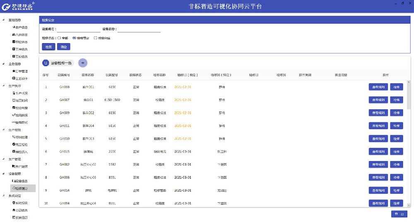Collapse the 生产执行 tree group
Screen dimensions: 414x224
pyautogui.click(x=3, y=86)
